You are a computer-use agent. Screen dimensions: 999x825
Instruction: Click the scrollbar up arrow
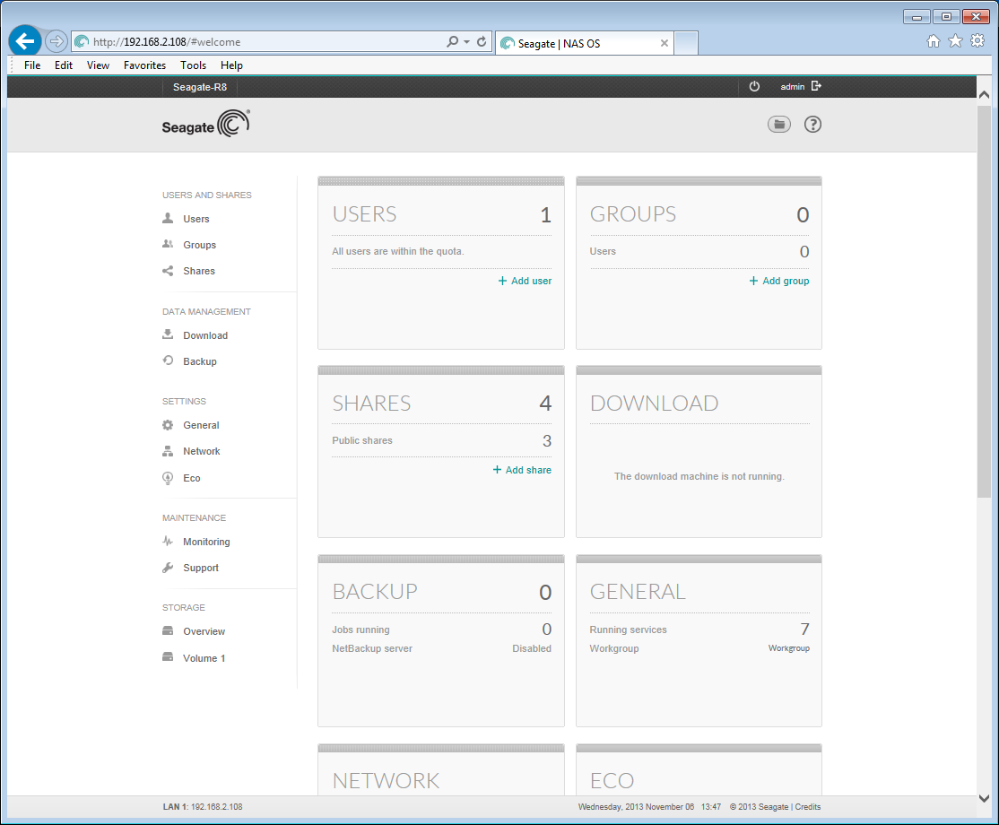coord(984,94)
